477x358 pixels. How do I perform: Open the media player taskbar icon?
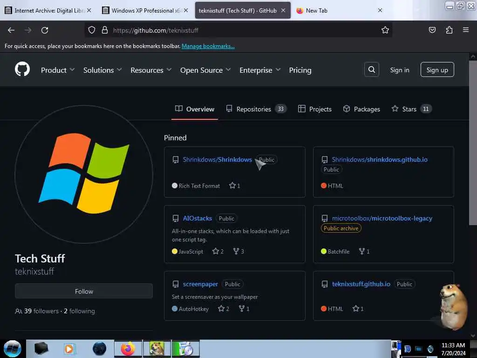(69, 349)
